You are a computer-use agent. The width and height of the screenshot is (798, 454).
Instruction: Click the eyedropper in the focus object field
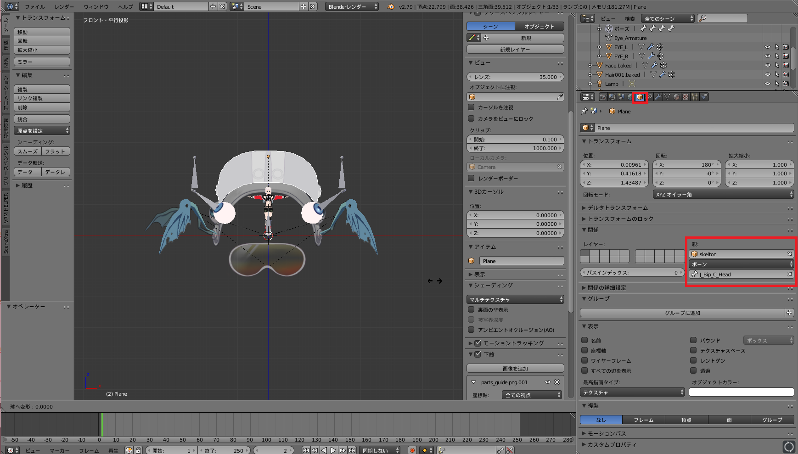click(560, 97)
